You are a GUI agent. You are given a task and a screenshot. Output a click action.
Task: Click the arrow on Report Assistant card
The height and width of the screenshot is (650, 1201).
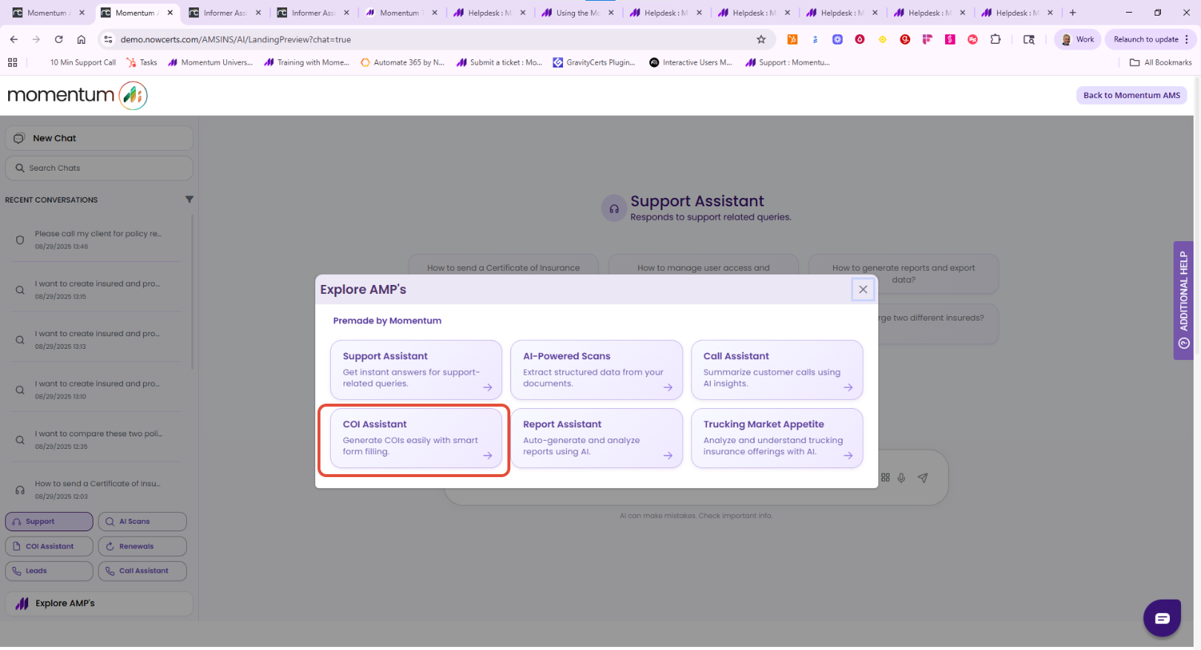[668, 456]
